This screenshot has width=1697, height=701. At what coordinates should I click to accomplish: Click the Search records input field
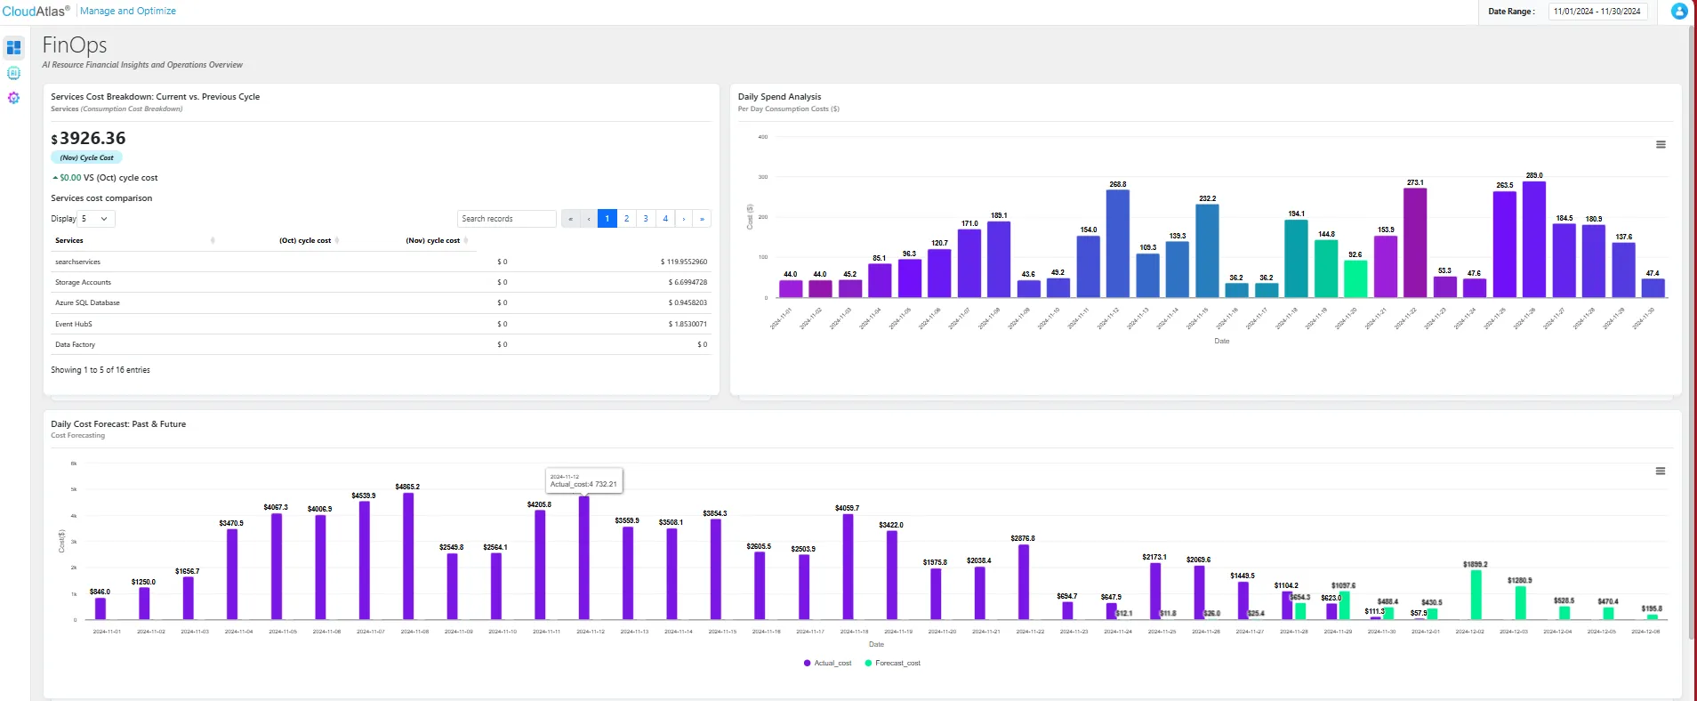tap(506, 219)
